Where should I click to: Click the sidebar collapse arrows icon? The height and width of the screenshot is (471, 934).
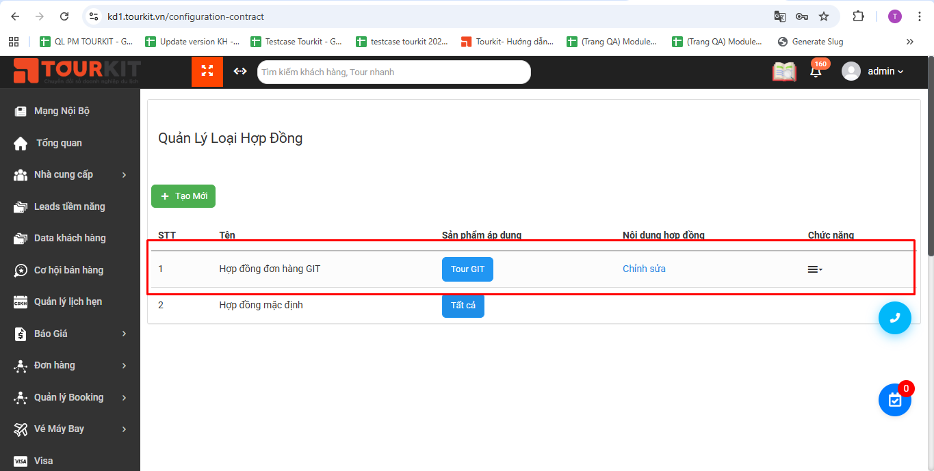click(240, 71)
